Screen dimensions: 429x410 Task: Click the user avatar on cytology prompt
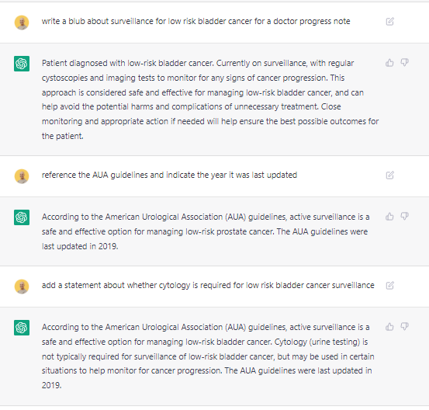tap(22, 287)
